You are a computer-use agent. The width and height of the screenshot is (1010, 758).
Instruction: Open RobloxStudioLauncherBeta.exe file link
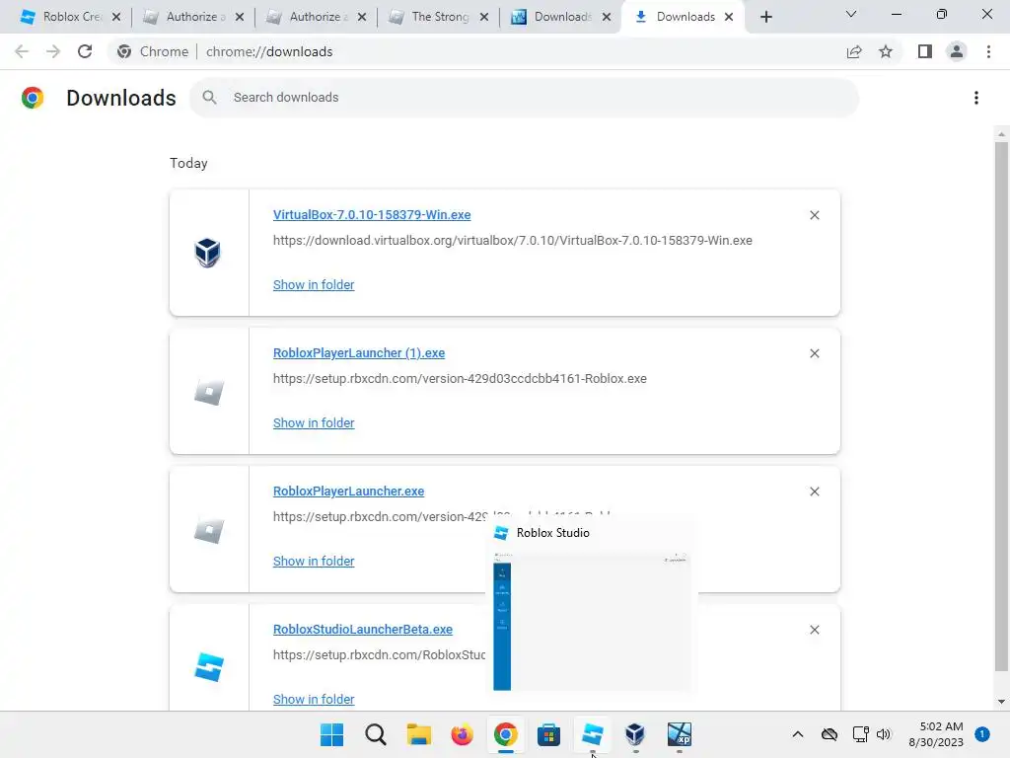click(363, 629)
